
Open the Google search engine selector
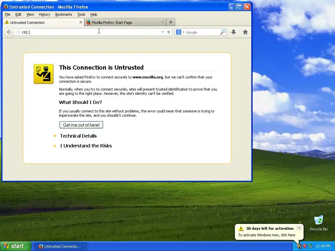point(180,32)
